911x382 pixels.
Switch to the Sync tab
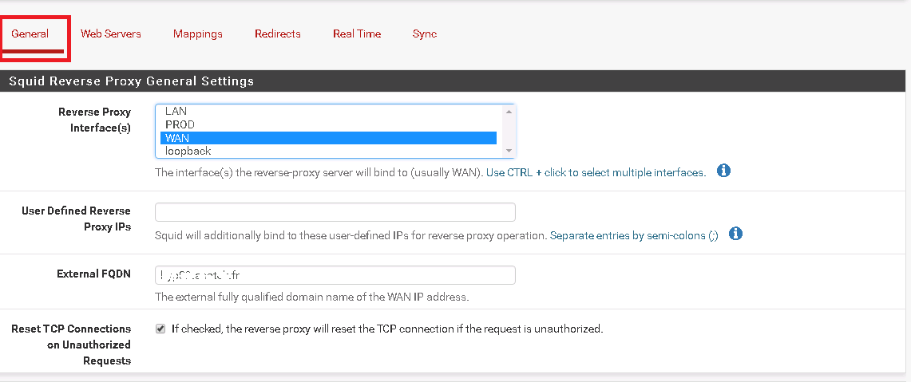coord(425,33)
